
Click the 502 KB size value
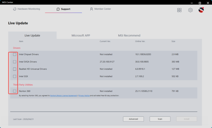(x=175, y=76)
